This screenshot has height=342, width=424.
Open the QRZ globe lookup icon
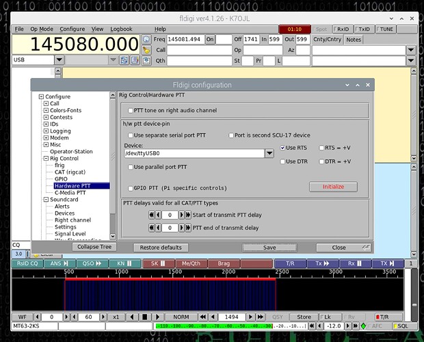click(x=146, y=40)
